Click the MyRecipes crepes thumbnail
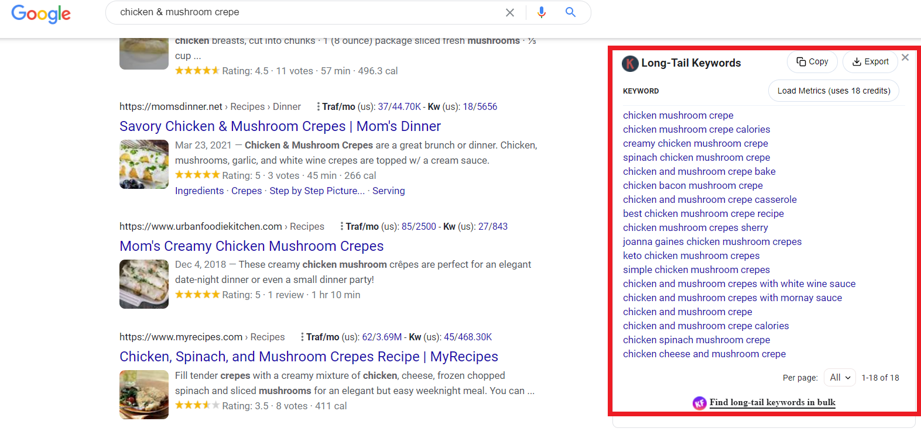Viewport: 921px width, 435px height. tap(144, 395)
